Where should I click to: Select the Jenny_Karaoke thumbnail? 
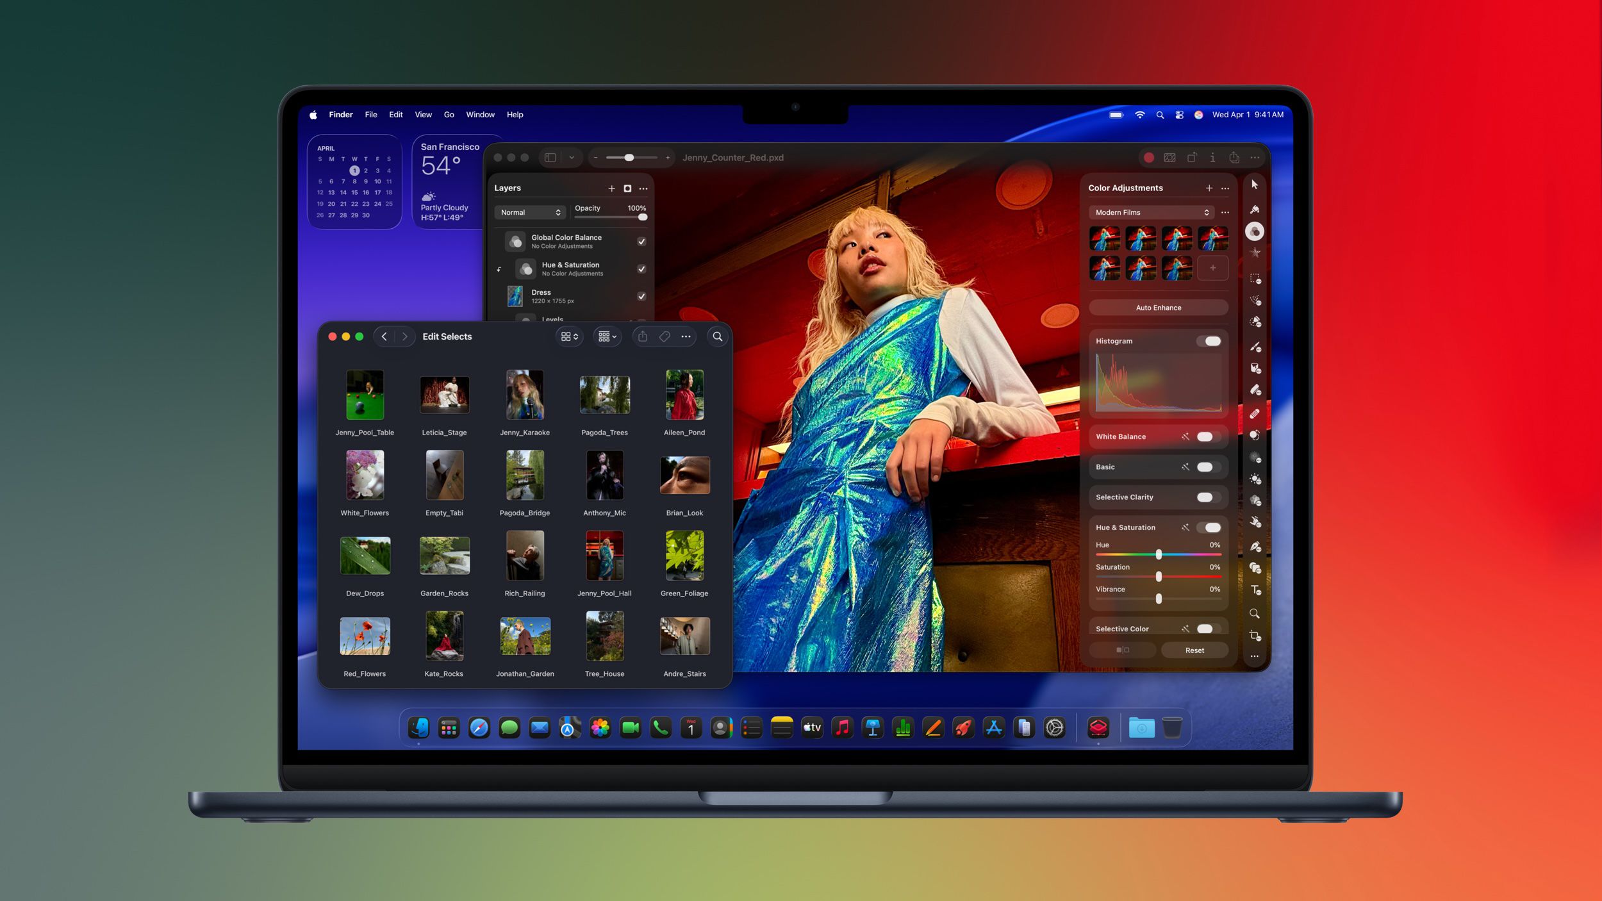525,395
